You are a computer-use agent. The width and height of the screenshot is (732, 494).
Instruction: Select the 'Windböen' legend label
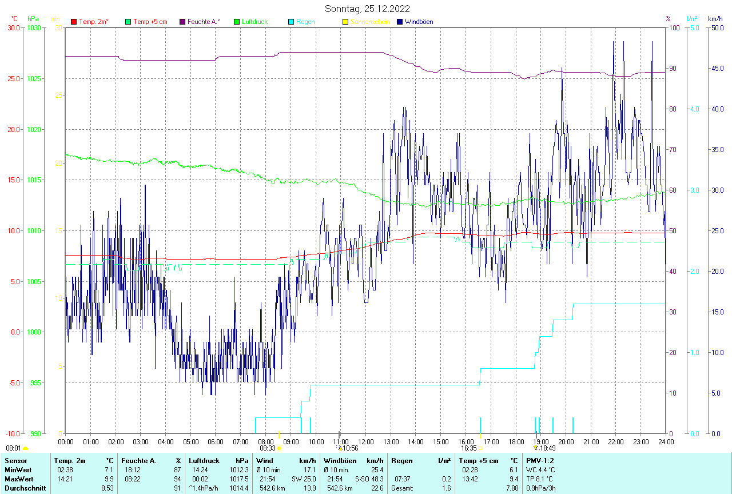419,22
